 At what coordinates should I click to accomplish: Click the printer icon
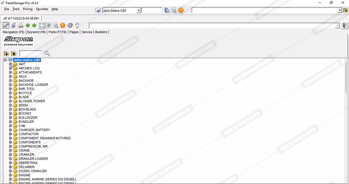pos(21,25)
